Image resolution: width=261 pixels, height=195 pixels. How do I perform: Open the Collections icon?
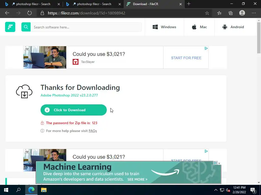(230, 13)
